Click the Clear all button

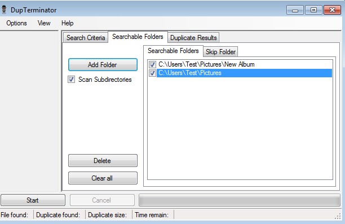(x=103, y=178)
